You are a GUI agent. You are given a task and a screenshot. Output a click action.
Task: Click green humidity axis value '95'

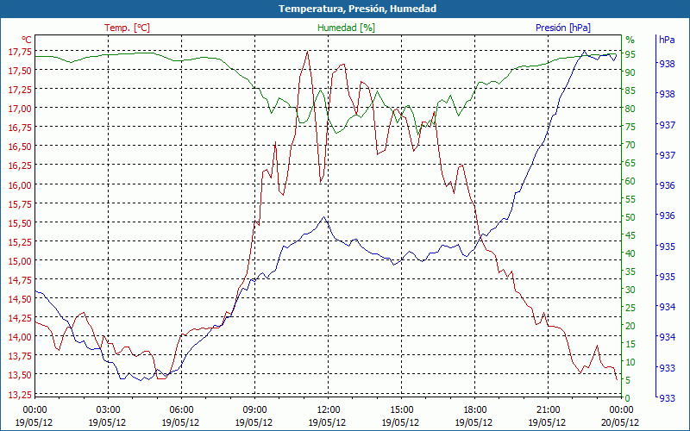pos(630,54)
